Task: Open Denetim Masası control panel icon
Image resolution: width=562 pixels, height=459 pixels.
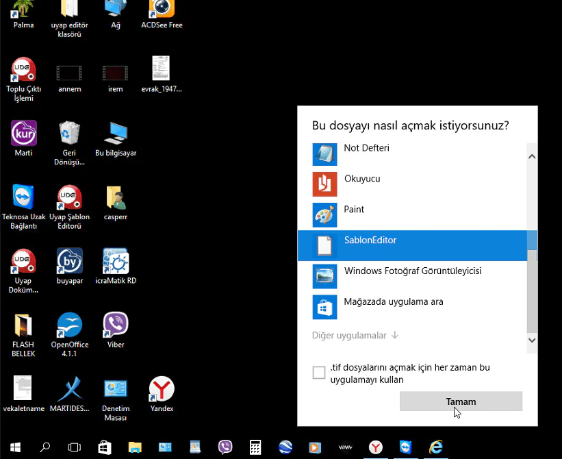Action: pyautogui.click(x=116, y=389)
